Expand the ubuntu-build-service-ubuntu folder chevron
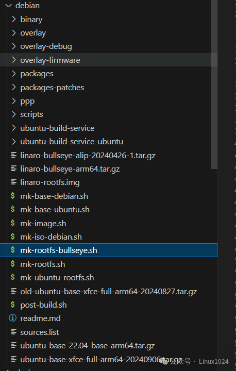 click(14, 142)
